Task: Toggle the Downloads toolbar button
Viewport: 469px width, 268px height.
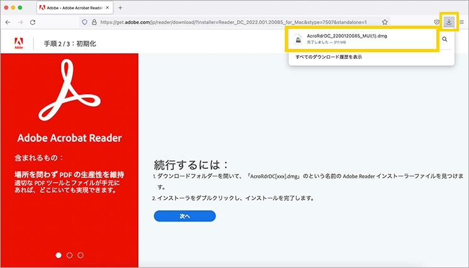Action: point(449,22)
